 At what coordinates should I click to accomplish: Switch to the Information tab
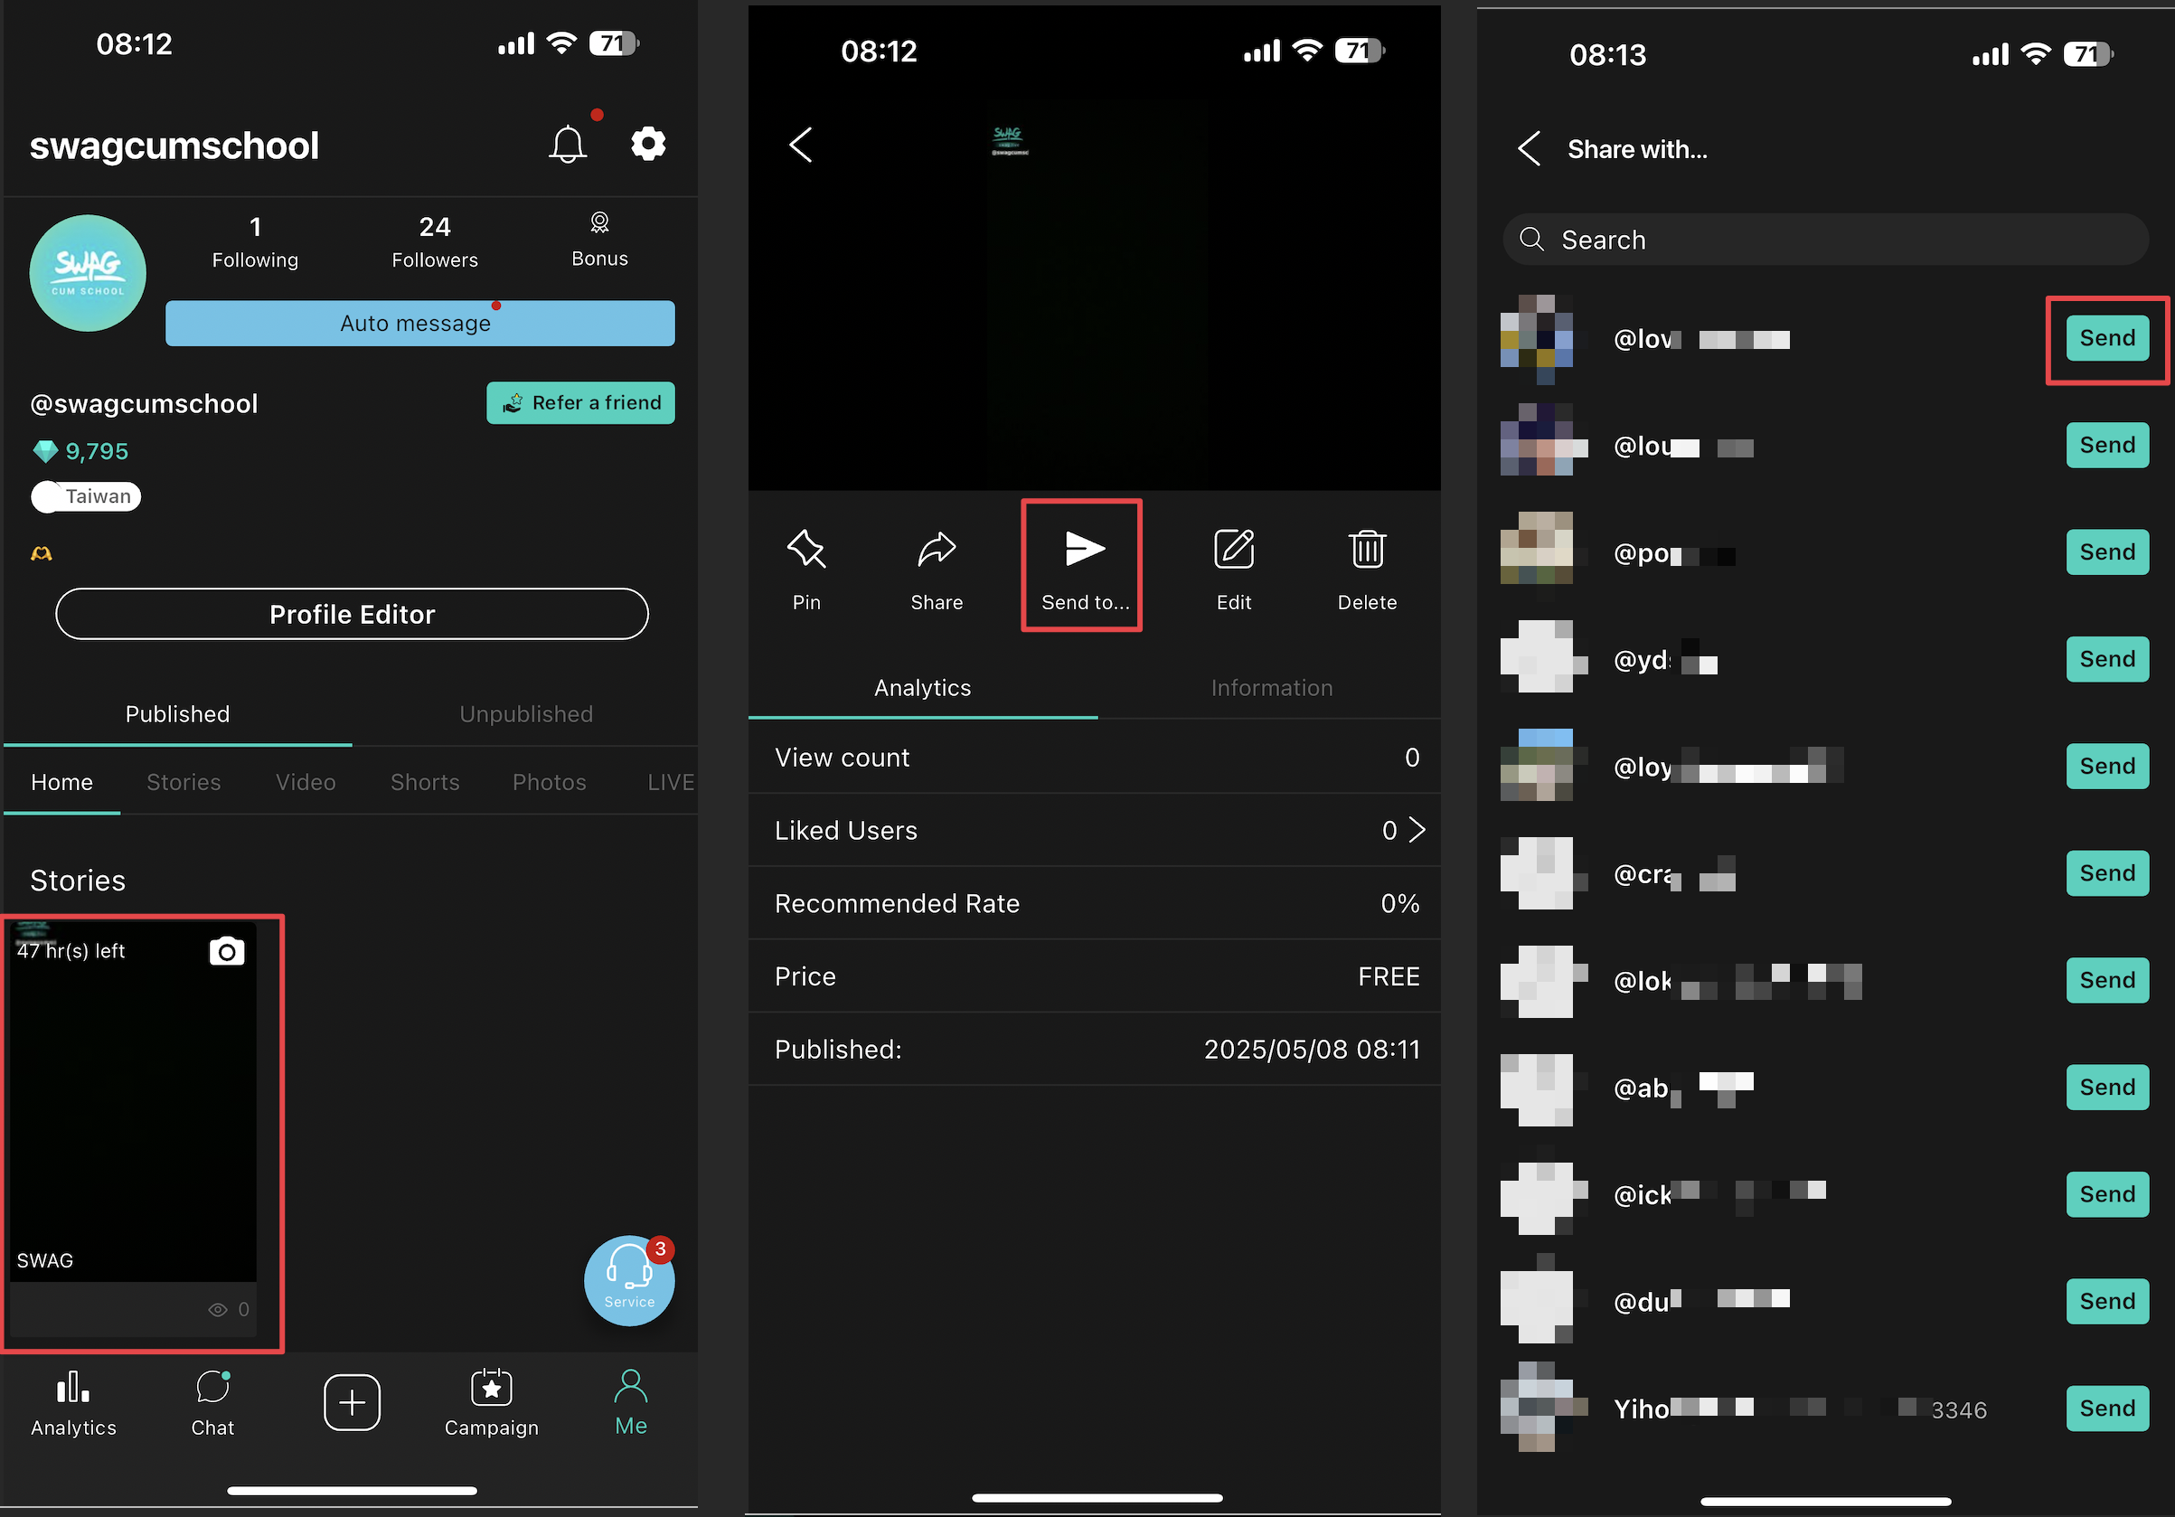[x=1270, y=688]
